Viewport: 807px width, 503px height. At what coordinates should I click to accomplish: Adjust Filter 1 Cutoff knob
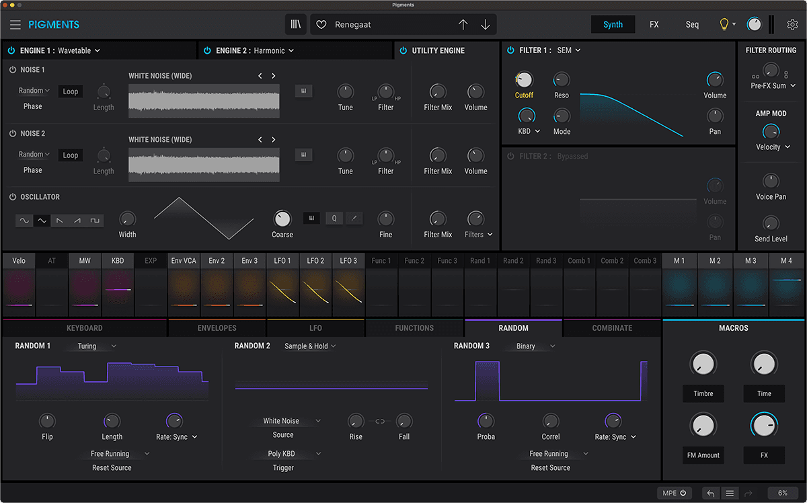[524, 80]
